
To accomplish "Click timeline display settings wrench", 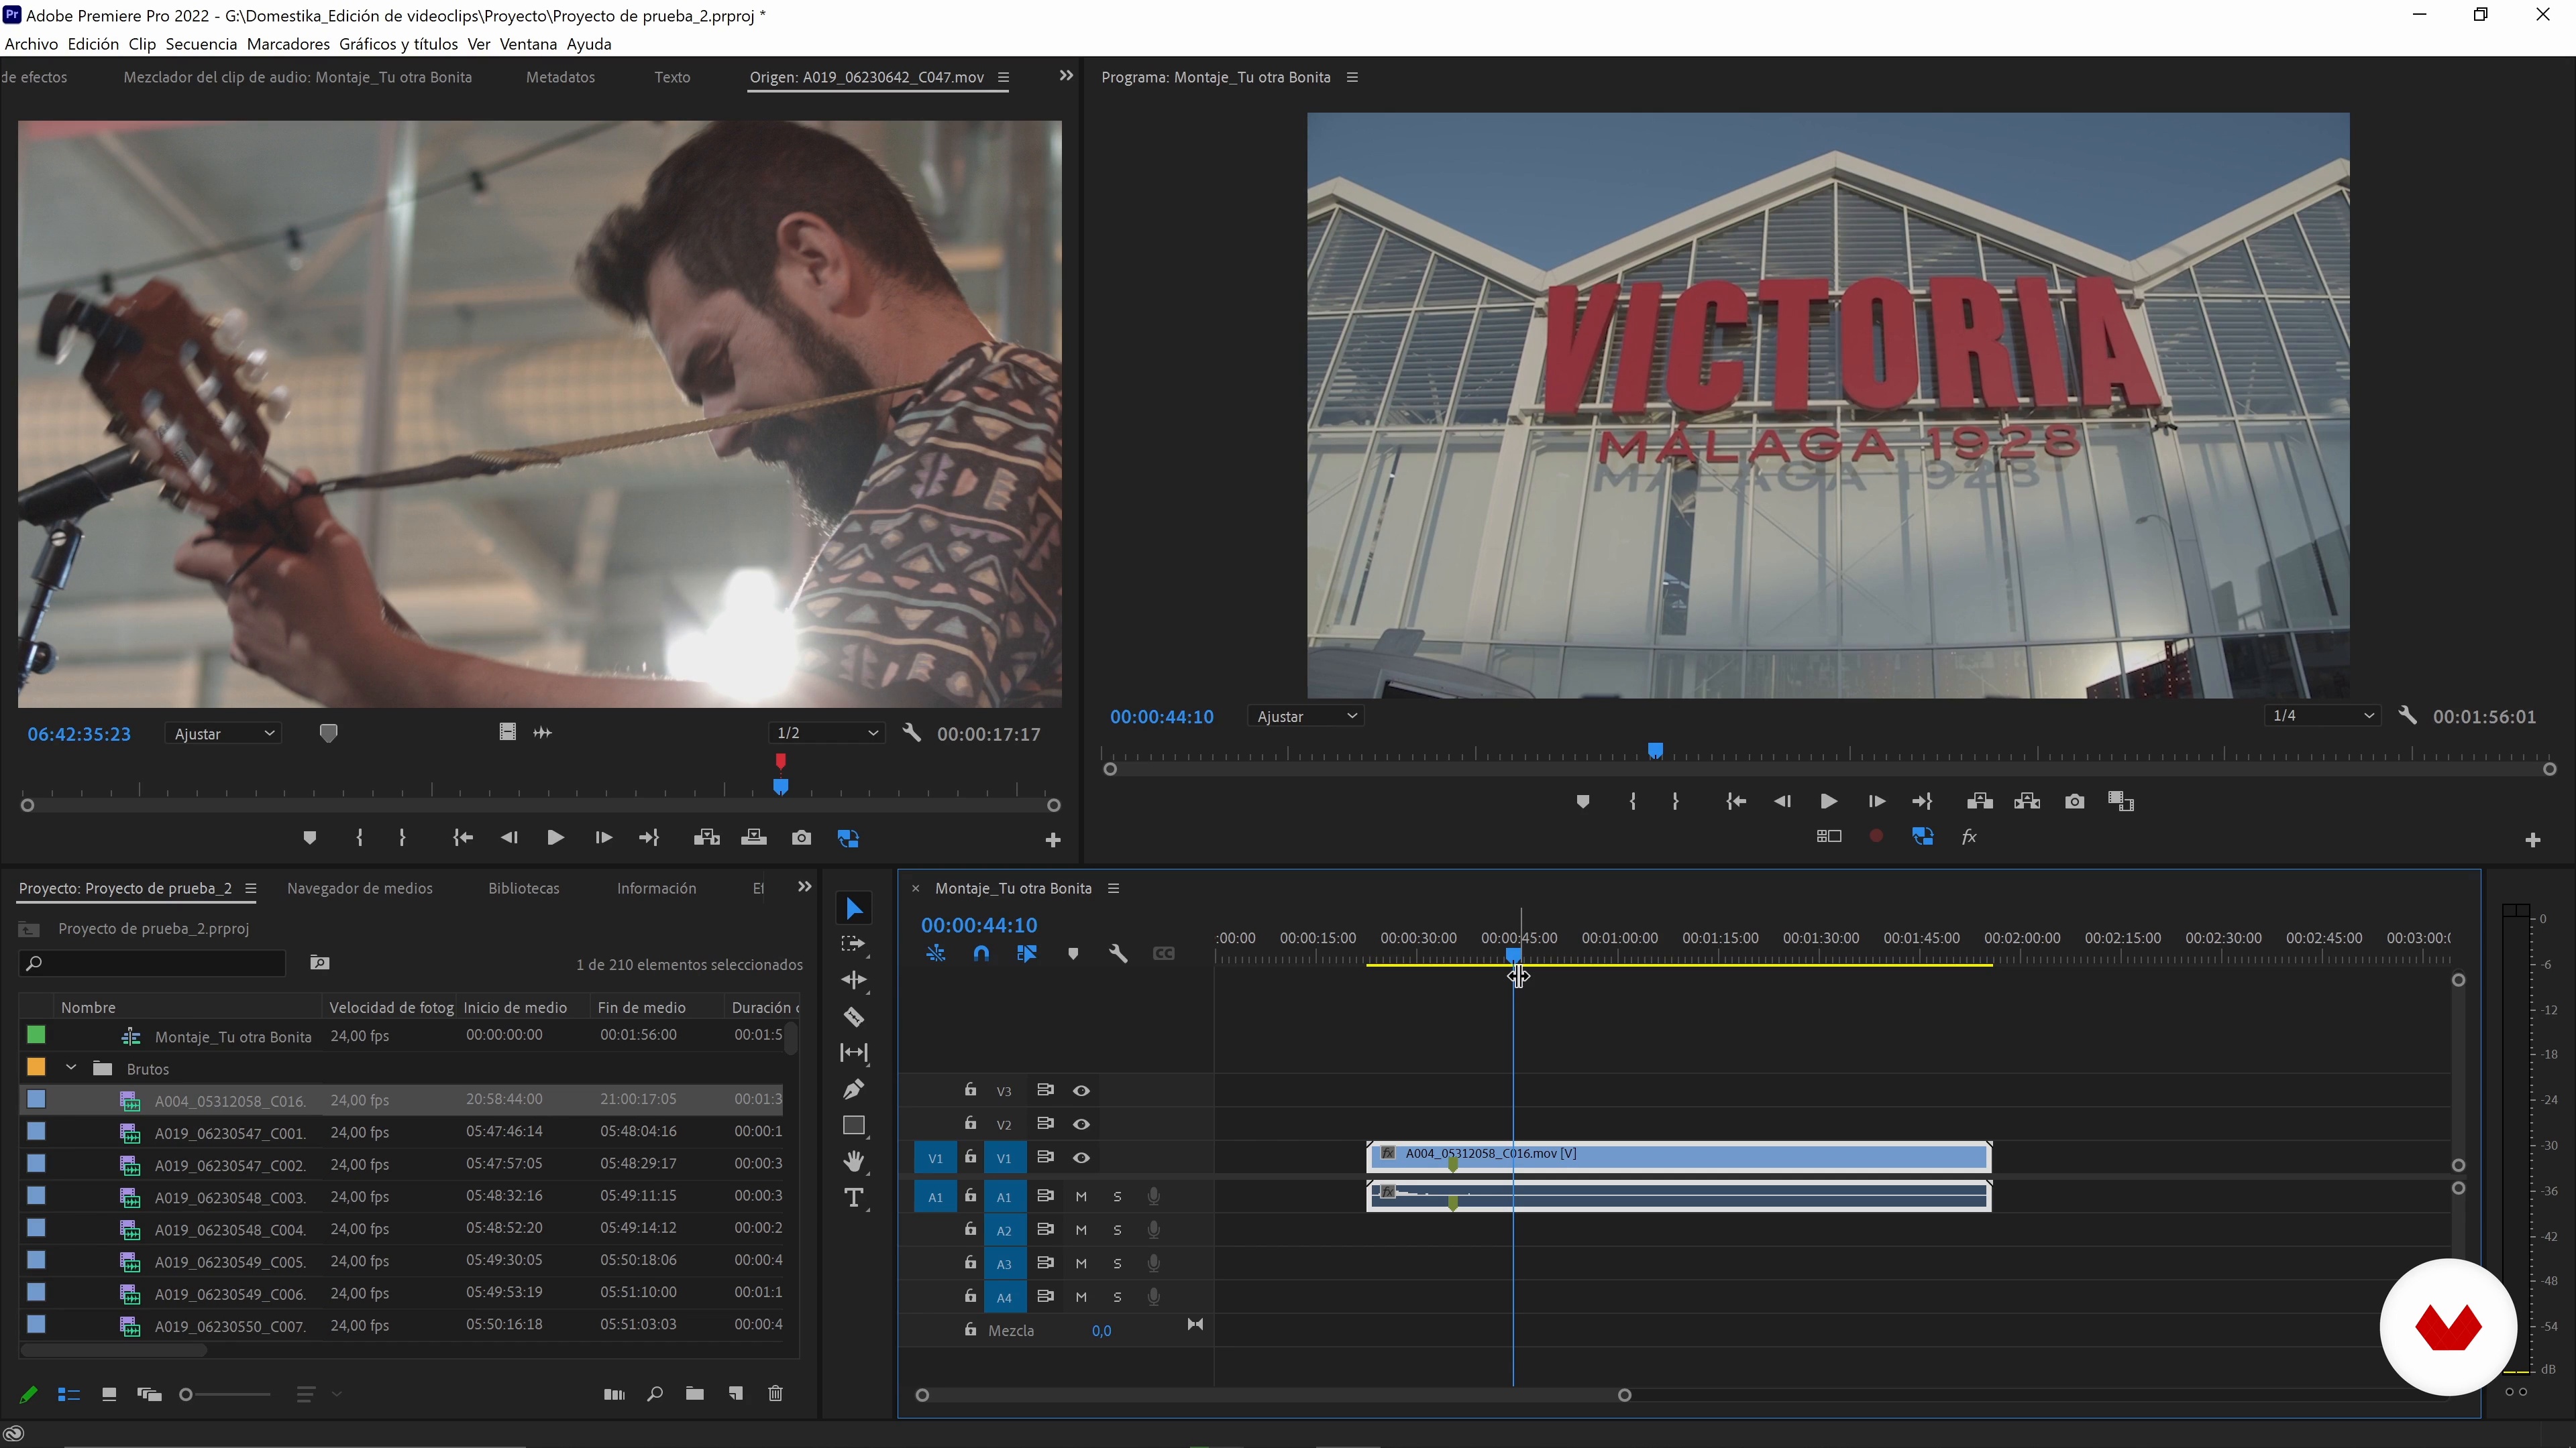I will [x=1118, y=955].
